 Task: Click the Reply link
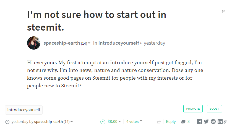(171, 121)
